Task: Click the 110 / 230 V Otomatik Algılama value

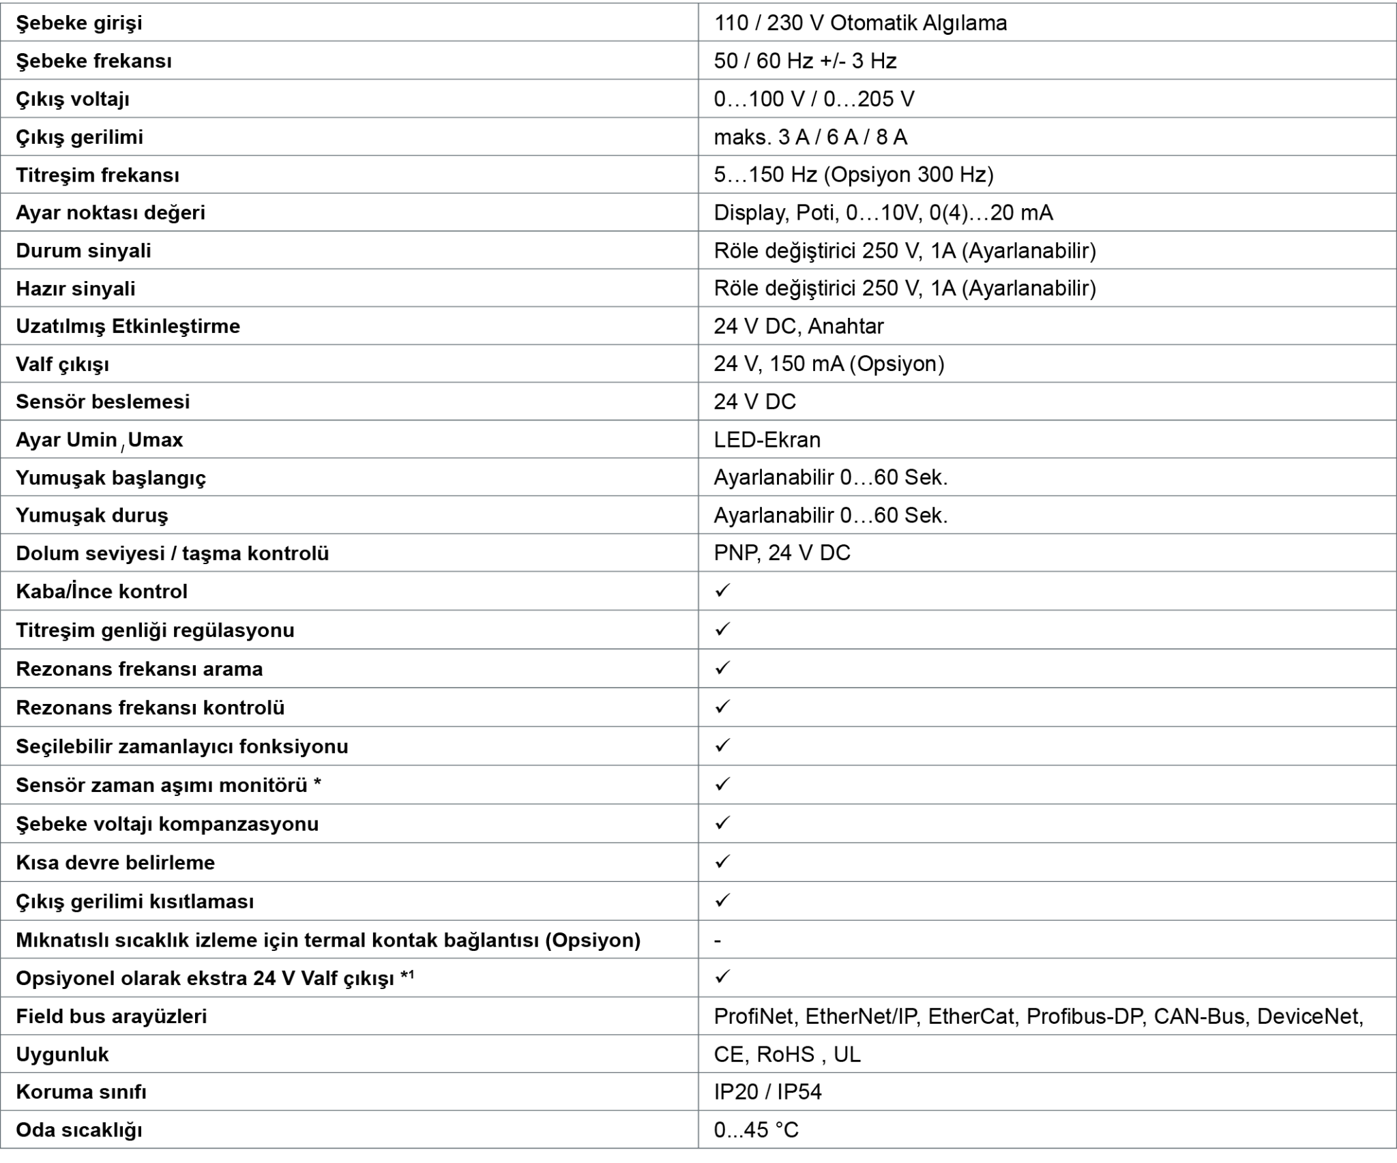Action: tap(860, 23)
